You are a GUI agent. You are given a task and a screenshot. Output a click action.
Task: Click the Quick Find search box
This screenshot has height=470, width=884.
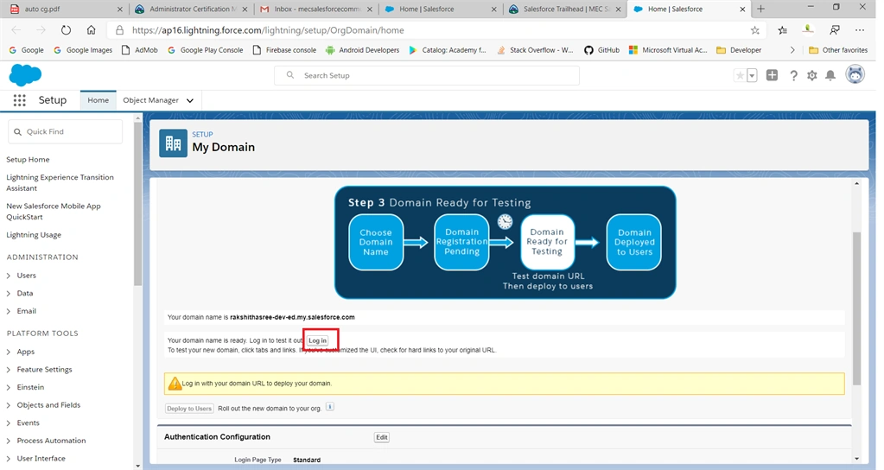pyautogui.click(x=66, y=132)
